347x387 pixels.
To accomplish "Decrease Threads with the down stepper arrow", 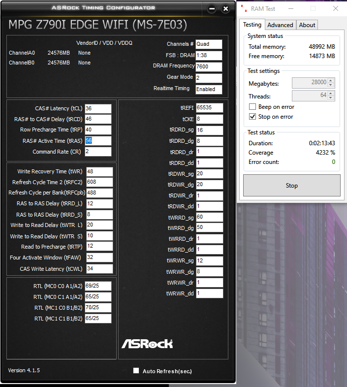I will click(x=331, y=98).
